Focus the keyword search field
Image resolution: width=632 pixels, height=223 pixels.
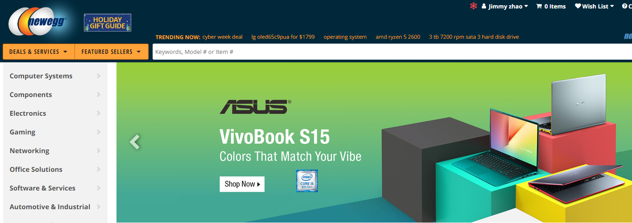click(x=392, y=52)
